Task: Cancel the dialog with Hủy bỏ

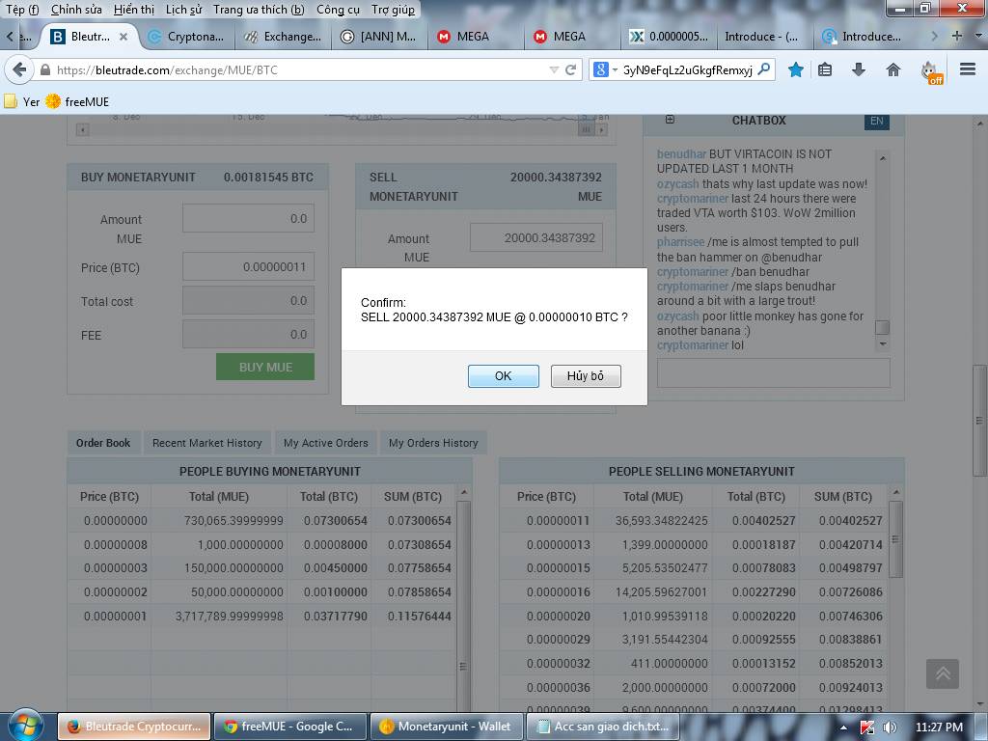Action: 586,376
